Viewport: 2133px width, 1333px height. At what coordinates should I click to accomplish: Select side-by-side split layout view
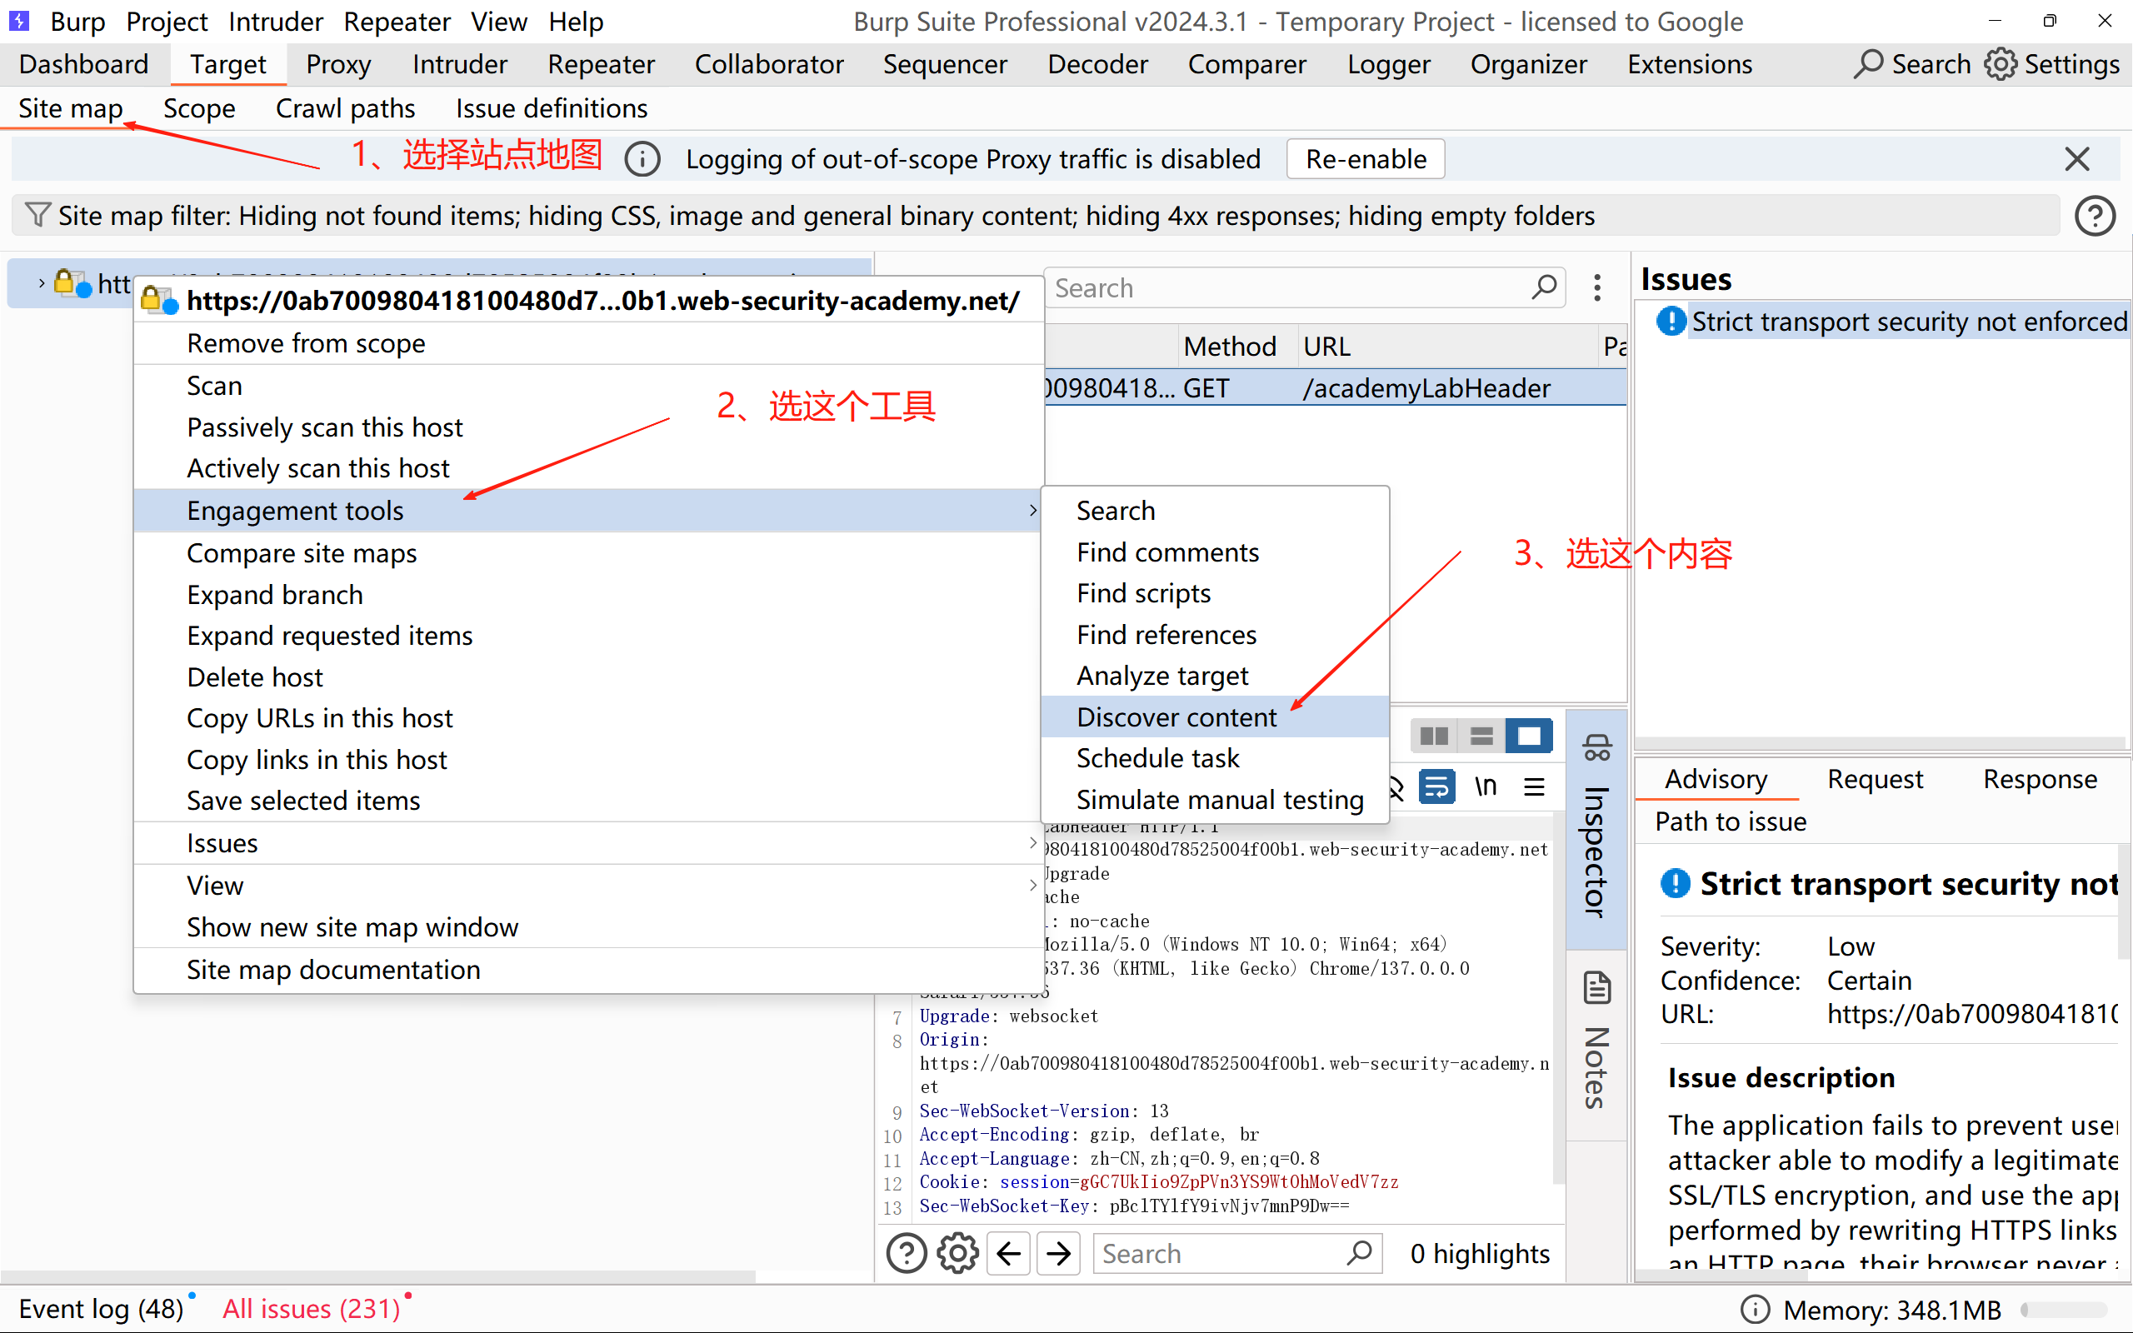pyautogui.click(x=1434, y=736)
